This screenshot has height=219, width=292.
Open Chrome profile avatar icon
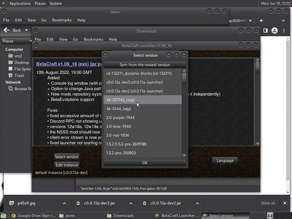coord(275,31)
